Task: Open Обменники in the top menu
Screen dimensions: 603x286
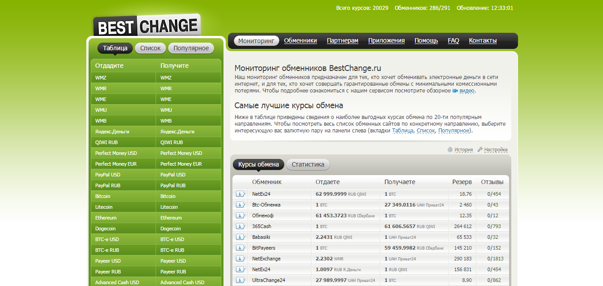Action: coord(300,40)
